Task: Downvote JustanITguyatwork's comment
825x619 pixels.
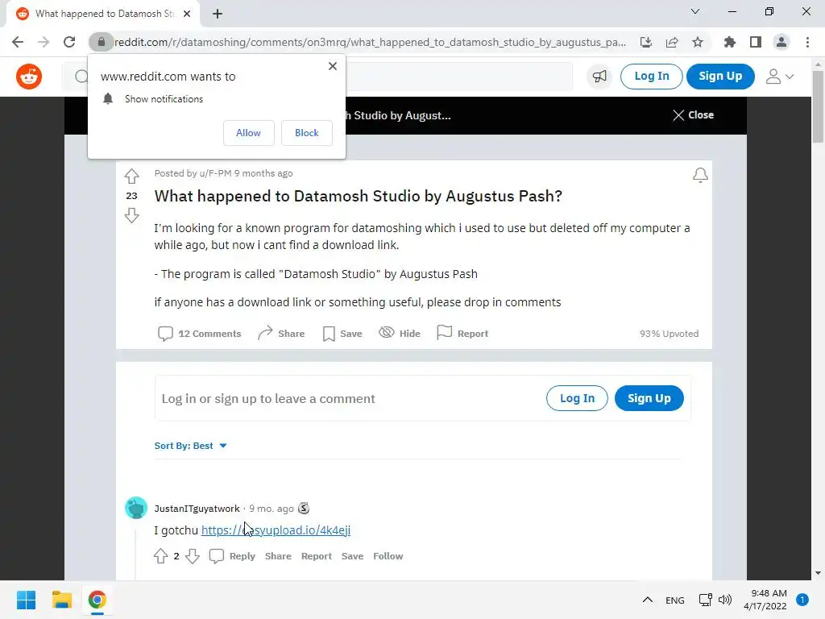Action: coord(193,556)
